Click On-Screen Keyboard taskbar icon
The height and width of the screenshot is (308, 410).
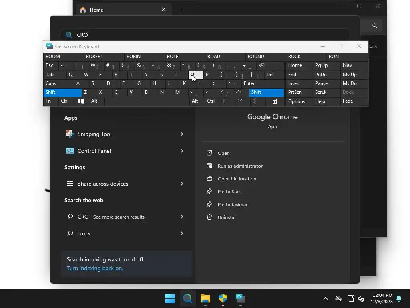[241, 298]
